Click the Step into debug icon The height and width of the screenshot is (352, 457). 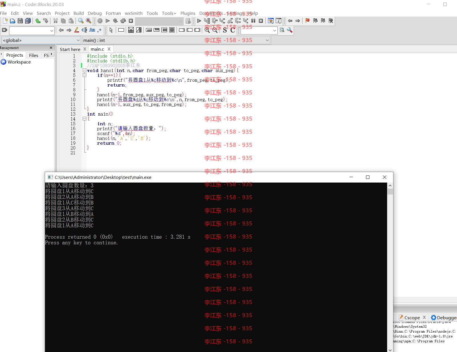(x=222, y=21)
